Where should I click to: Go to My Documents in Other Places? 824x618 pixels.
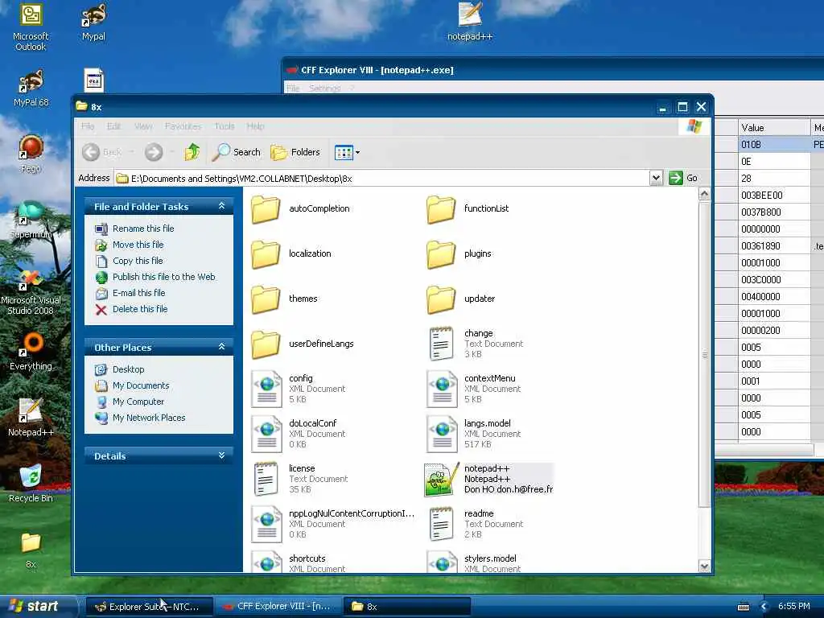coord(141,385)
